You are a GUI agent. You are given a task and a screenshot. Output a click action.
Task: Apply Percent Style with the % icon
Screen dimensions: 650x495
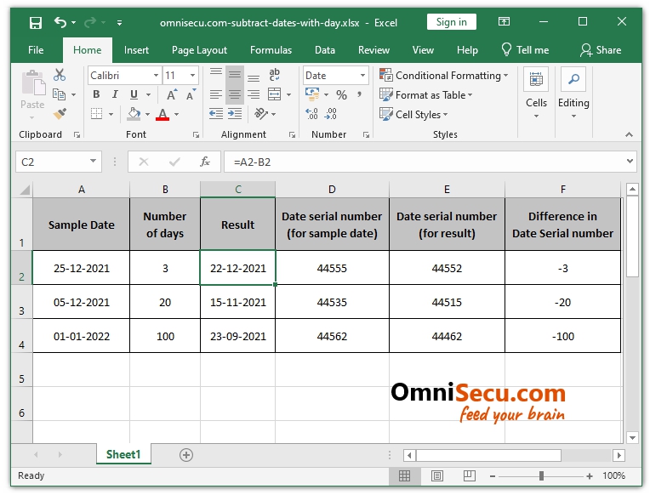tap(341, 95)
